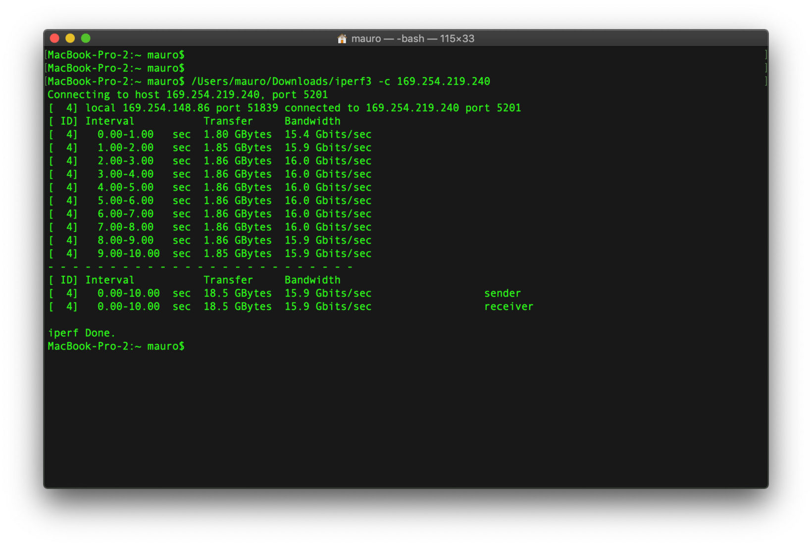Click the interval '3.00-4.00'

125,174
